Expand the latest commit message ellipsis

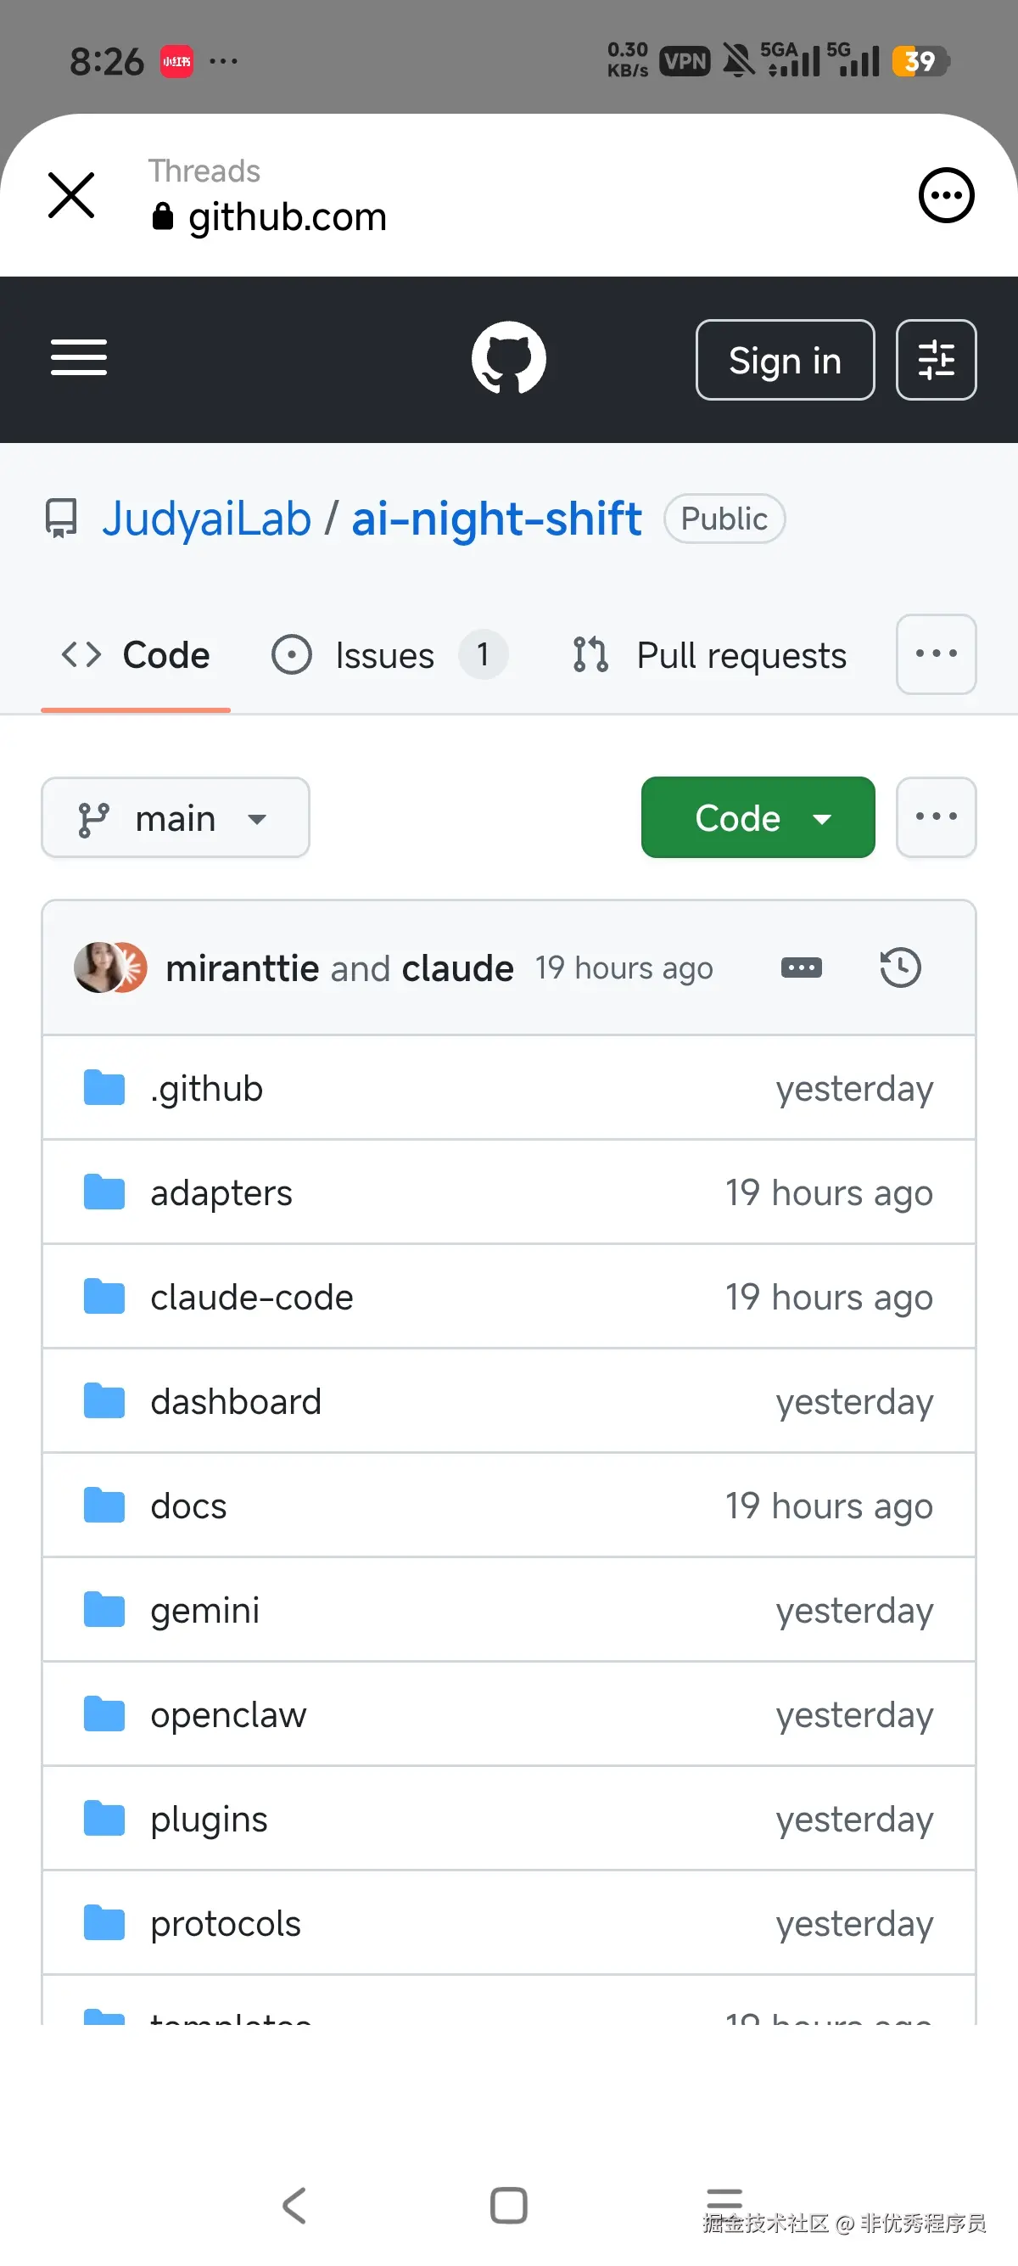801,968
